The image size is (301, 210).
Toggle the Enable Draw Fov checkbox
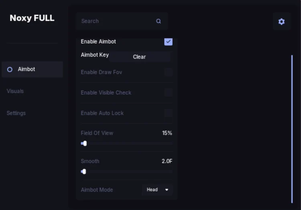click(x=169, y=72)
